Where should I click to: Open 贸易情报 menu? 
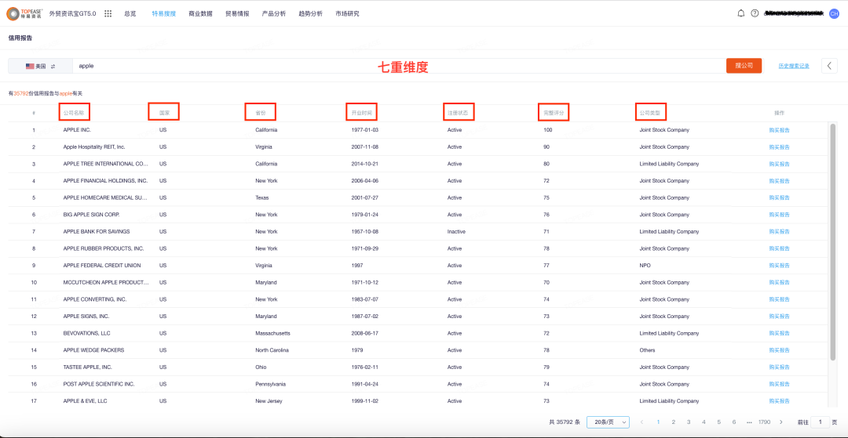237,13
